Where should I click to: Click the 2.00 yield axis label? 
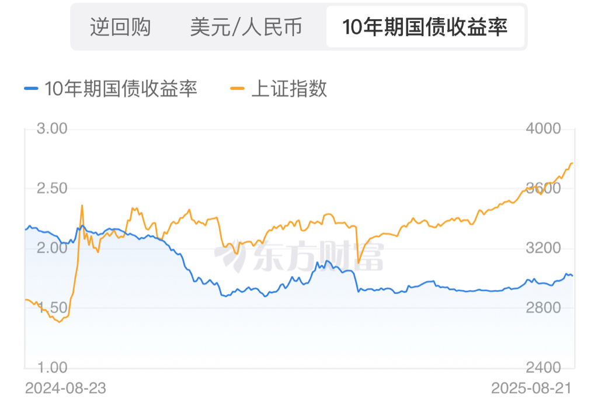pyautogui.click(x=52, y=248)
